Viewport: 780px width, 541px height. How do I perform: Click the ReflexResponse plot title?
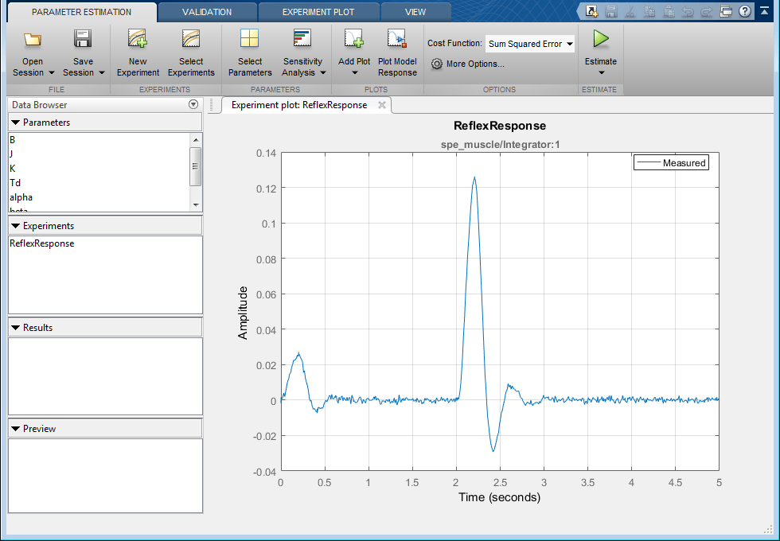point(500,126)
